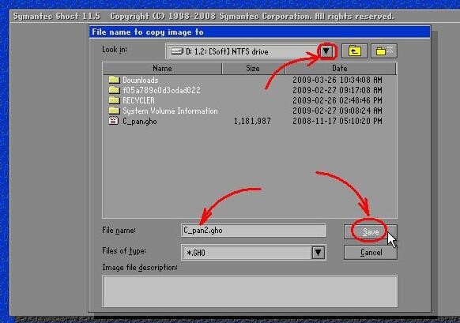Click the Image file description text area
Viewport: 460px width, 323px height.
[x=250, y=291]
